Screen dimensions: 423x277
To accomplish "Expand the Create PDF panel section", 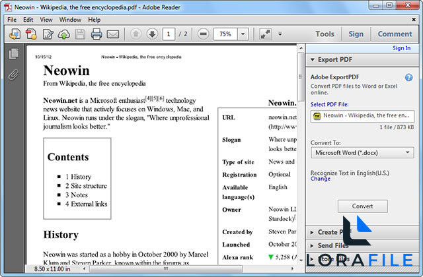I will click(x=362, y=232).
